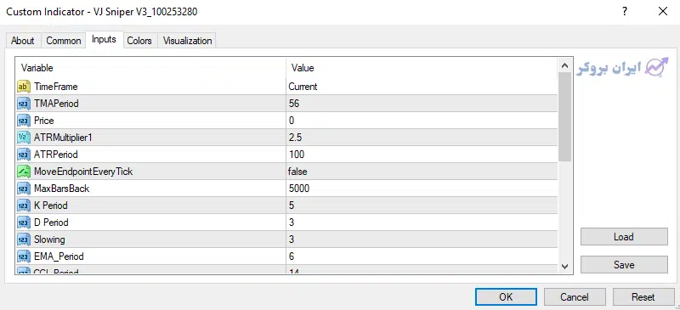The height and width of the screenshot is (310, 680).
Task: Click the boolean icon beside MoveEndpointEveryTick
Action: [24, 172]
